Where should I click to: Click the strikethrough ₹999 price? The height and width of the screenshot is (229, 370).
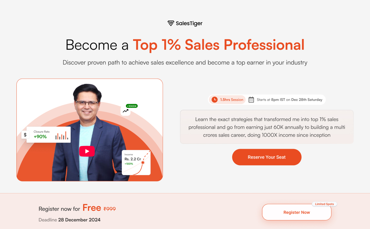pyautogui.click(x=109, y=209)
